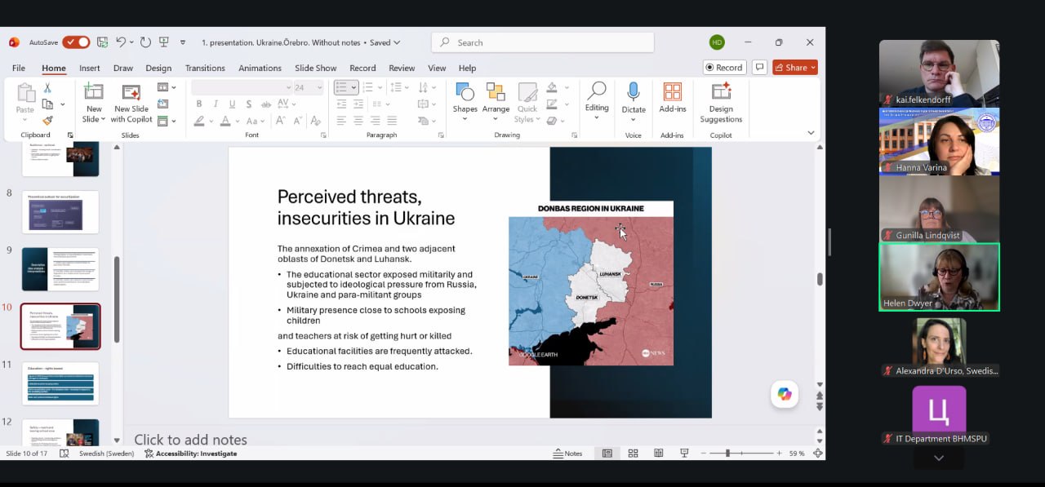Image resolution: width=1045 pixels, height=487 pixels.
Task: Toggle Align Left paragraph button
Action: (341, 120)
